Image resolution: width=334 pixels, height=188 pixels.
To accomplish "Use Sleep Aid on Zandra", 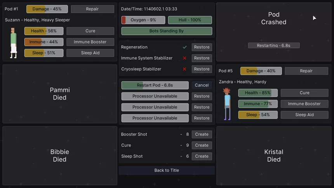I will pyautogui.click(x=304, y=115).
